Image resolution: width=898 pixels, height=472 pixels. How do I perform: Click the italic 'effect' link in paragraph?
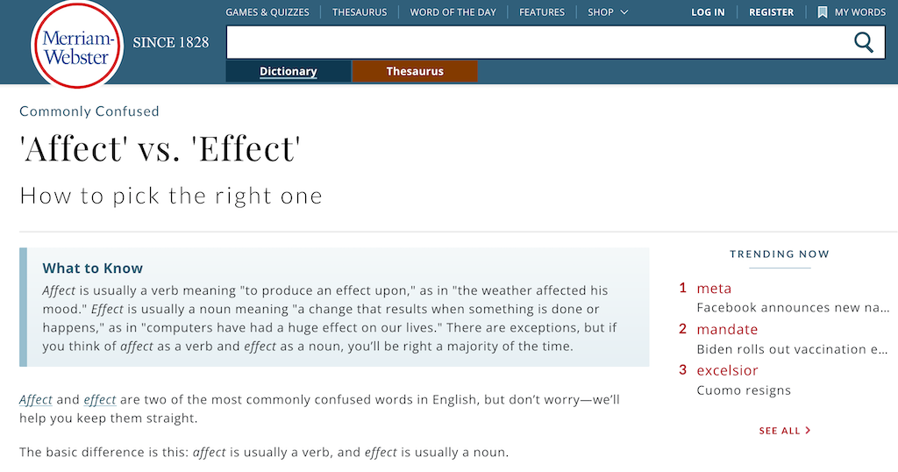coord(100,400)
